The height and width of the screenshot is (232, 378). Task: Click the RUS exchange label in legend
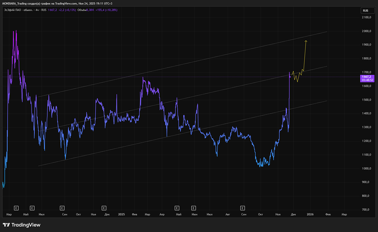click(44, 10)
